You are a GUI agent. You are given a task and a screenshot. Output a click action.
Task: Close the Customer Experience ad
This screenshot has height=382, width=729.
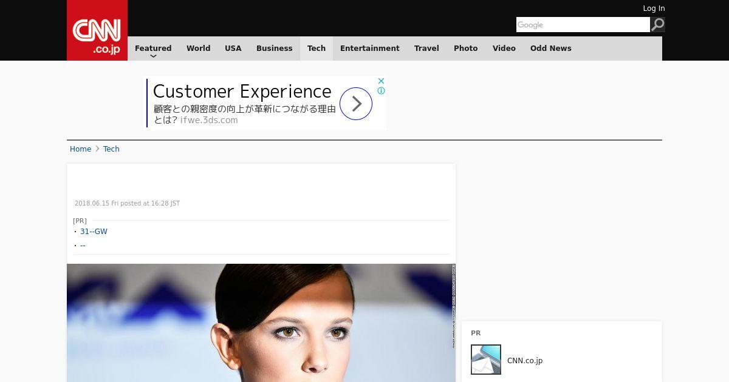(381, 81)
